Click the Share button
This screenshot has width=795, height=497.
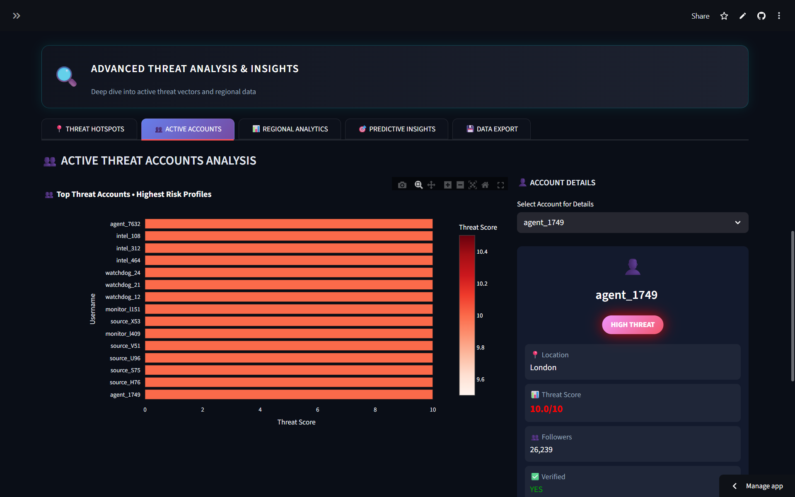pos(700,16)
